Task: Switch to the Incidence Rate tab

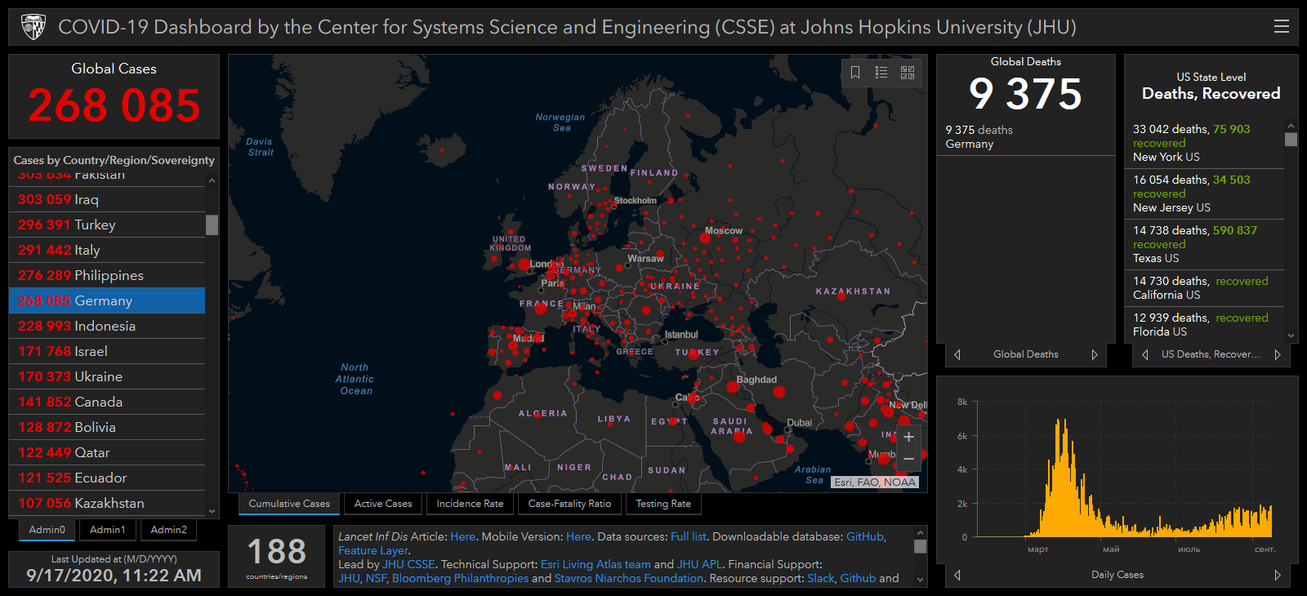Action: click(x=470, y=504)
